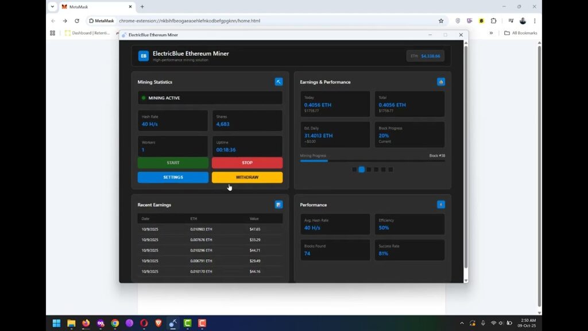Open the tab search dropdown arrow
The image size is (588, 331).
coord(52,7)
